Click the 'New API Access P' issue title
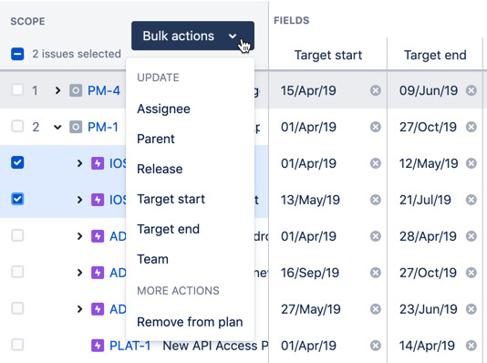This screenshot has width=487, height=363. pos(215,346)
